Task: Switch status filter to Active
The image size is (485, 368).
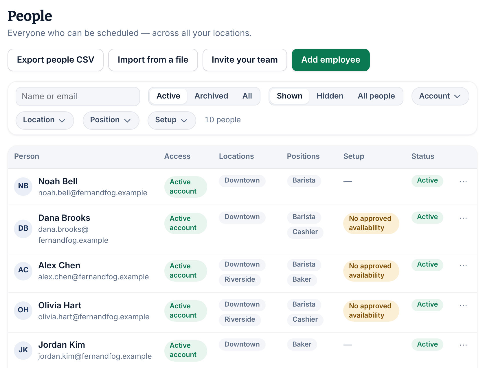Action: (168, 96)
